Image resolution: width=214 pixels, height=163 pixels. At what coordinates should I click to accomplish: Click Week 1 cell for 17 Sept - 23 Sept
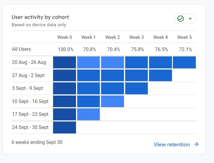coord(89,114)
